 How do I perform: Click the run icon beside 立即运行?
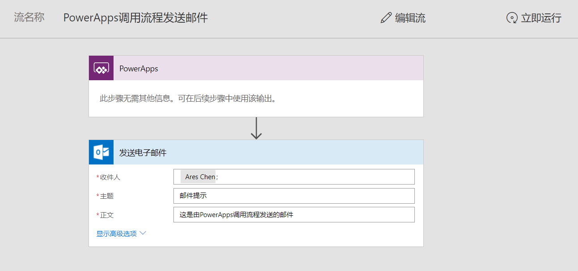click(x=512, y=18)
